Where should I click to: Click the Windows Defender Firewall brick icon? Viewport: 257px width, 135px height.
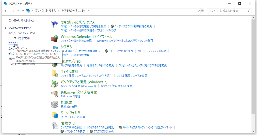(55, 39)
